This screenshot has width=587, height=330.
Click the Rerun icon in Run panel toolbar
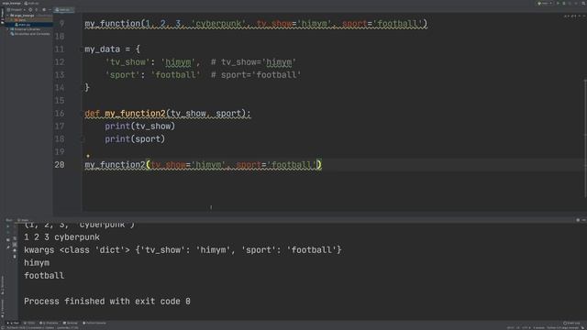(x=8, y=226)
